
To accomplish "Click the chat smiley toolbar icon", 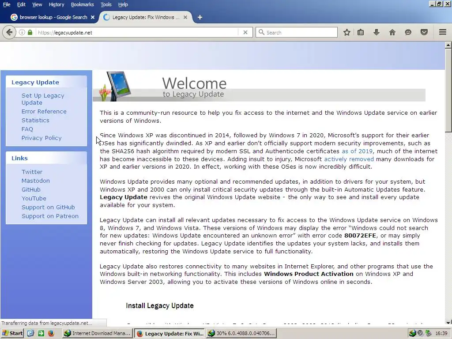I will (408, 32).
